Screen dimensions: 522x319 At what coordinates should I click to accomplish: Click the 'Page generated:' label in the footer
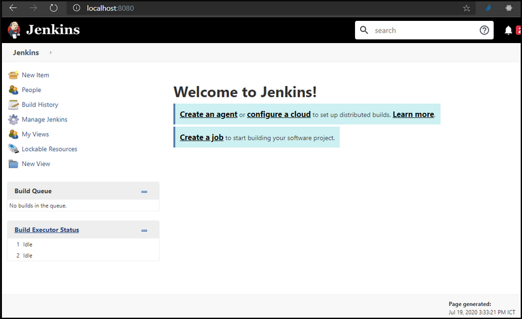tap(470, 304)
